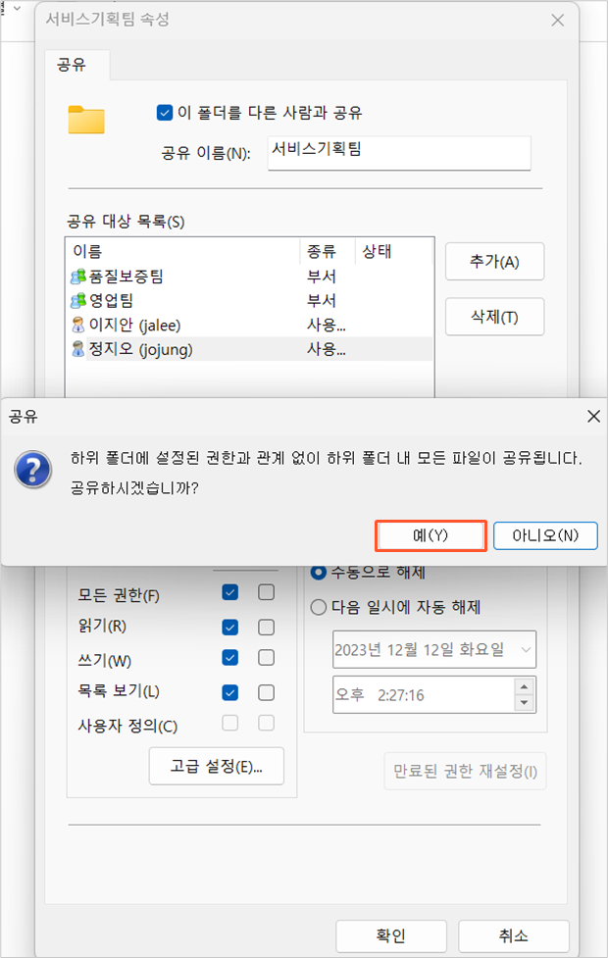Uncheck 이 폴더를 다른 사람과 공유 checkbox
The width and height of the screenshot is (608, 958).
click(x=165, y=113)
